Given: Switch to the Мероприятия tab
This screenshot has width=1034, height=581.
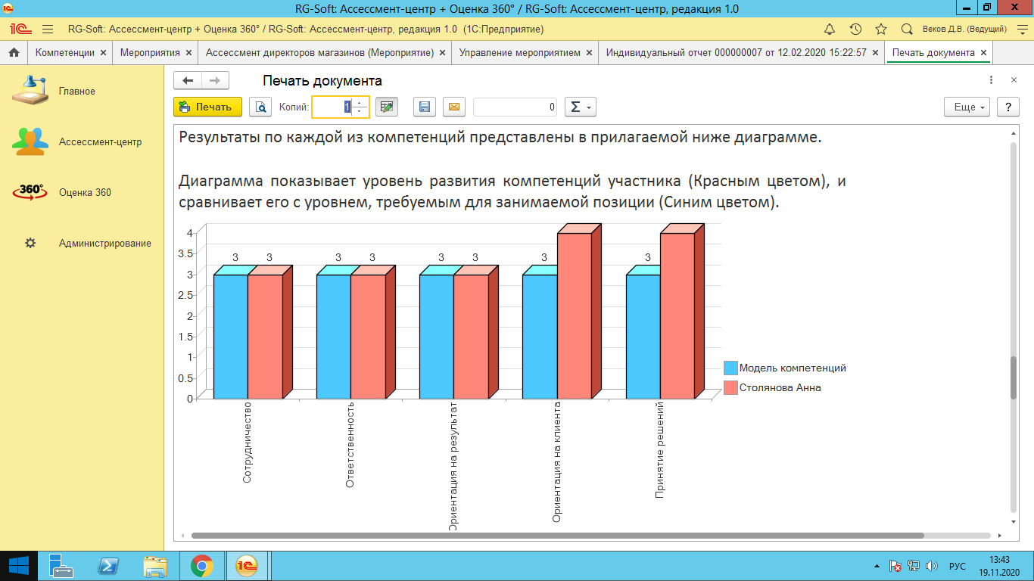Looking at the screenshot, I should pyautogui.click(x=150, y=53).
